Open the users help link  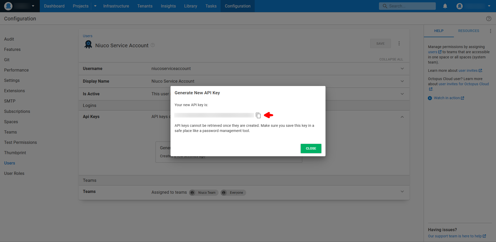pyautogui.click(x=435, y=52)
